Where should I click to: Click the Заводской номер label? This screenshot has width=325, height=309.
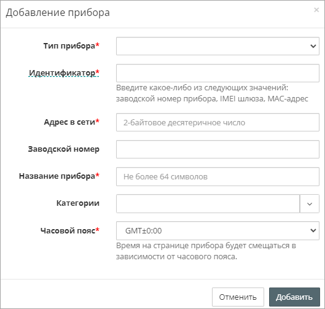coord(64,149)
